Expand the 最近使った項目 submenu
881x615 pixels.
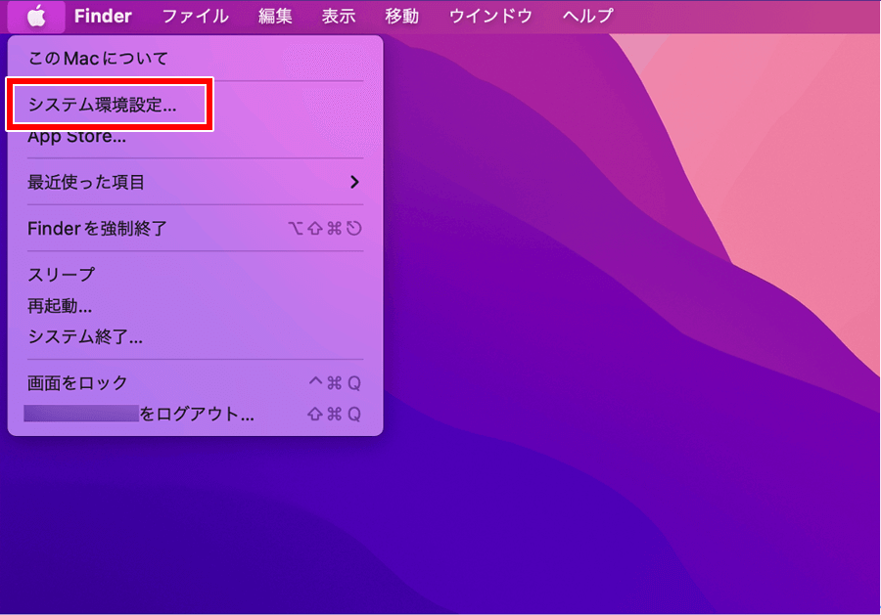(196, 182)
